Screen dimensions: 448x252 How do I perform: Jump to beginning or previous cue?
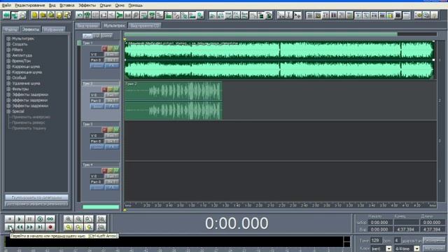click(x=9, y=227)
